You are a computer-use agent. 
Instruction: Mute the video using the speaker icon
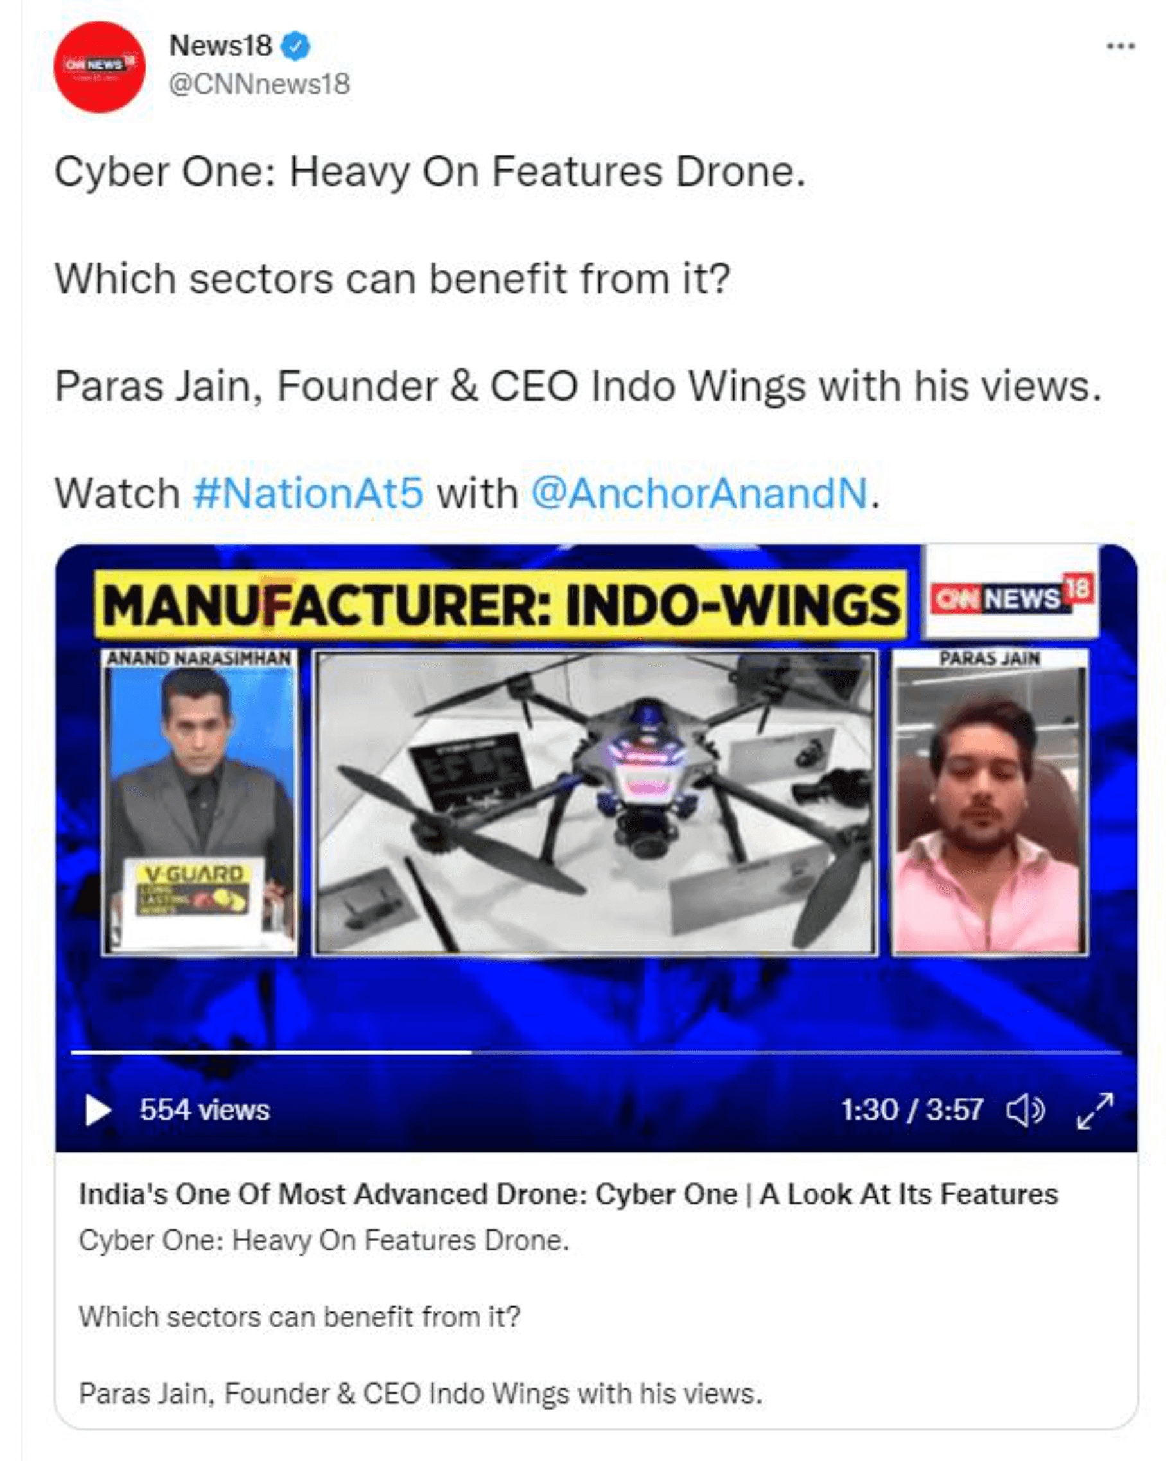point(1025,1110)
